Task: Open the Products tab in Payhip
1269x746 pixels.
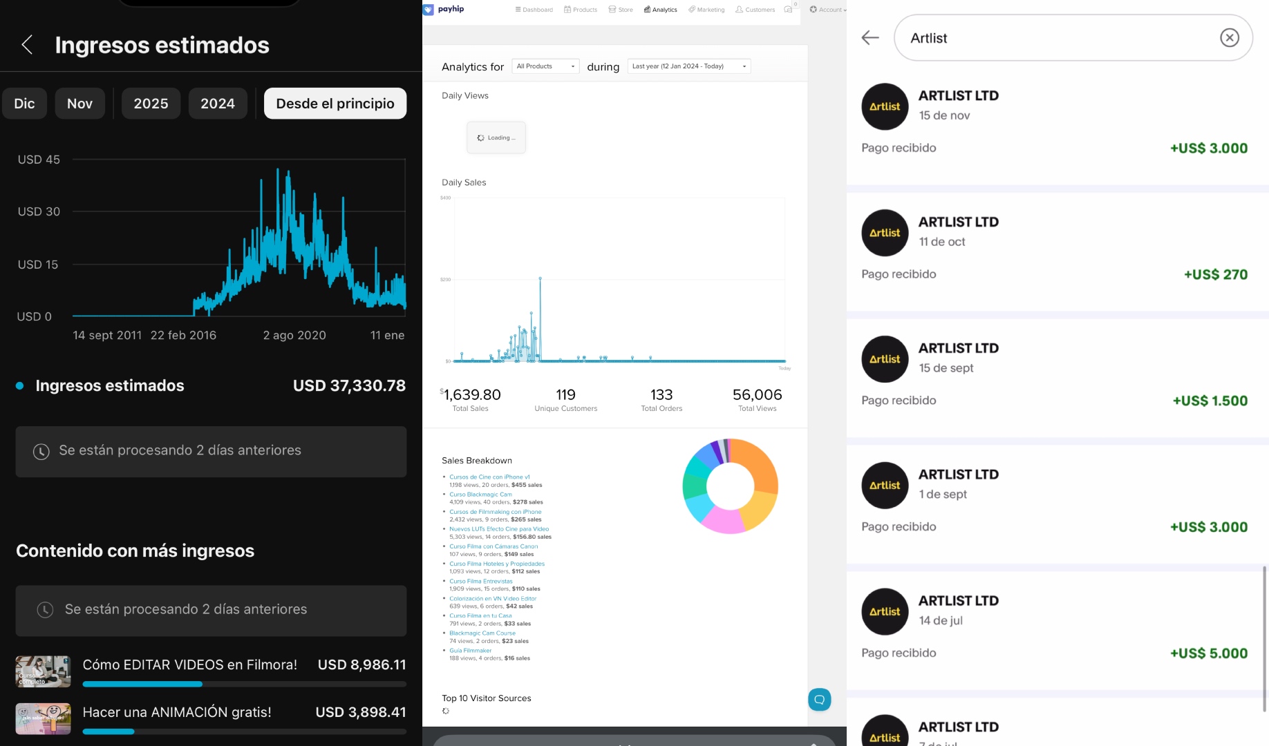Action: pos(581,10)
